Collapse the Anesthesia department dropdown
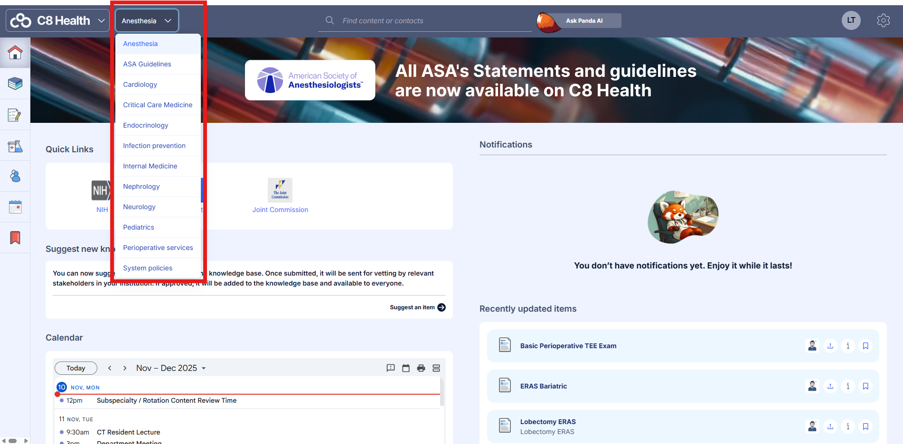Screen dimensions: 903x444 [146, 21]
